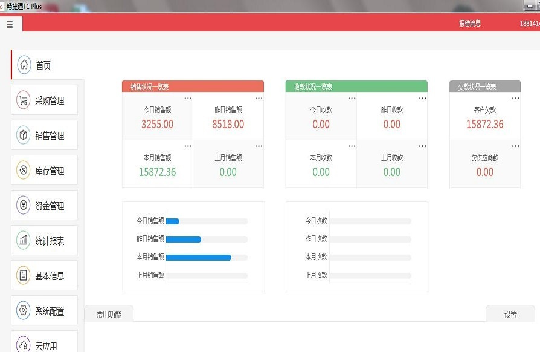Click the 本月收款 bar in the chart

click(x=370, y=258)
